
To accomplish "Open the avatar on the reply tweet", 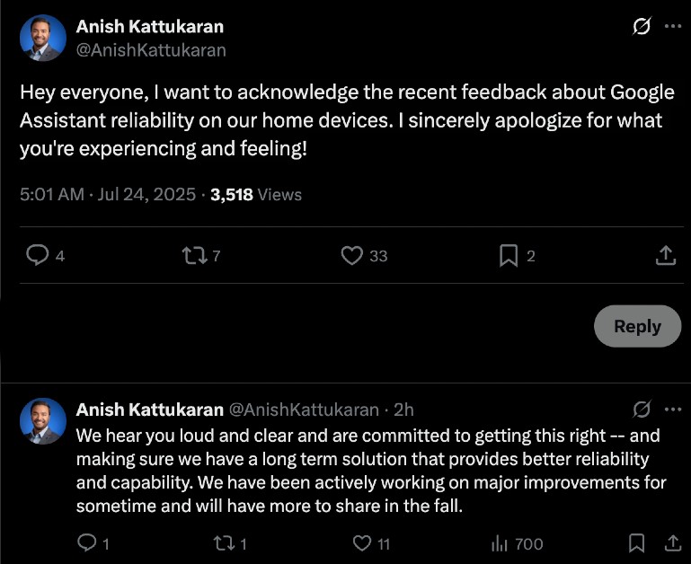I will tap(43, 421).
